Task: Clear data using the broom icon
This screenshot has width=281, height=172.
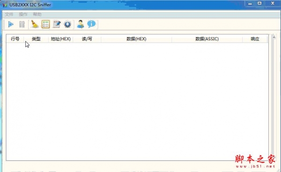Action: coord(35,24)
